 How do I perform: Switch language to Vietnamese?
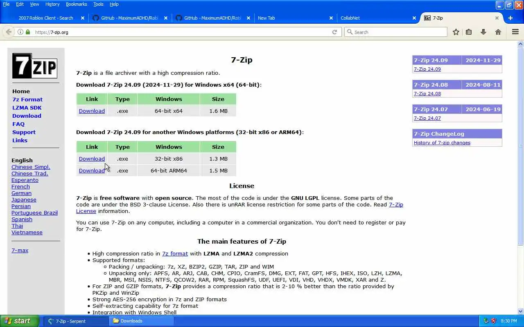27,232
